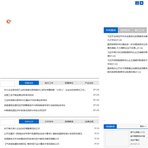The image size is (148, 148).
Task: Open the video news thumbnail
Action: click(117, 139)
